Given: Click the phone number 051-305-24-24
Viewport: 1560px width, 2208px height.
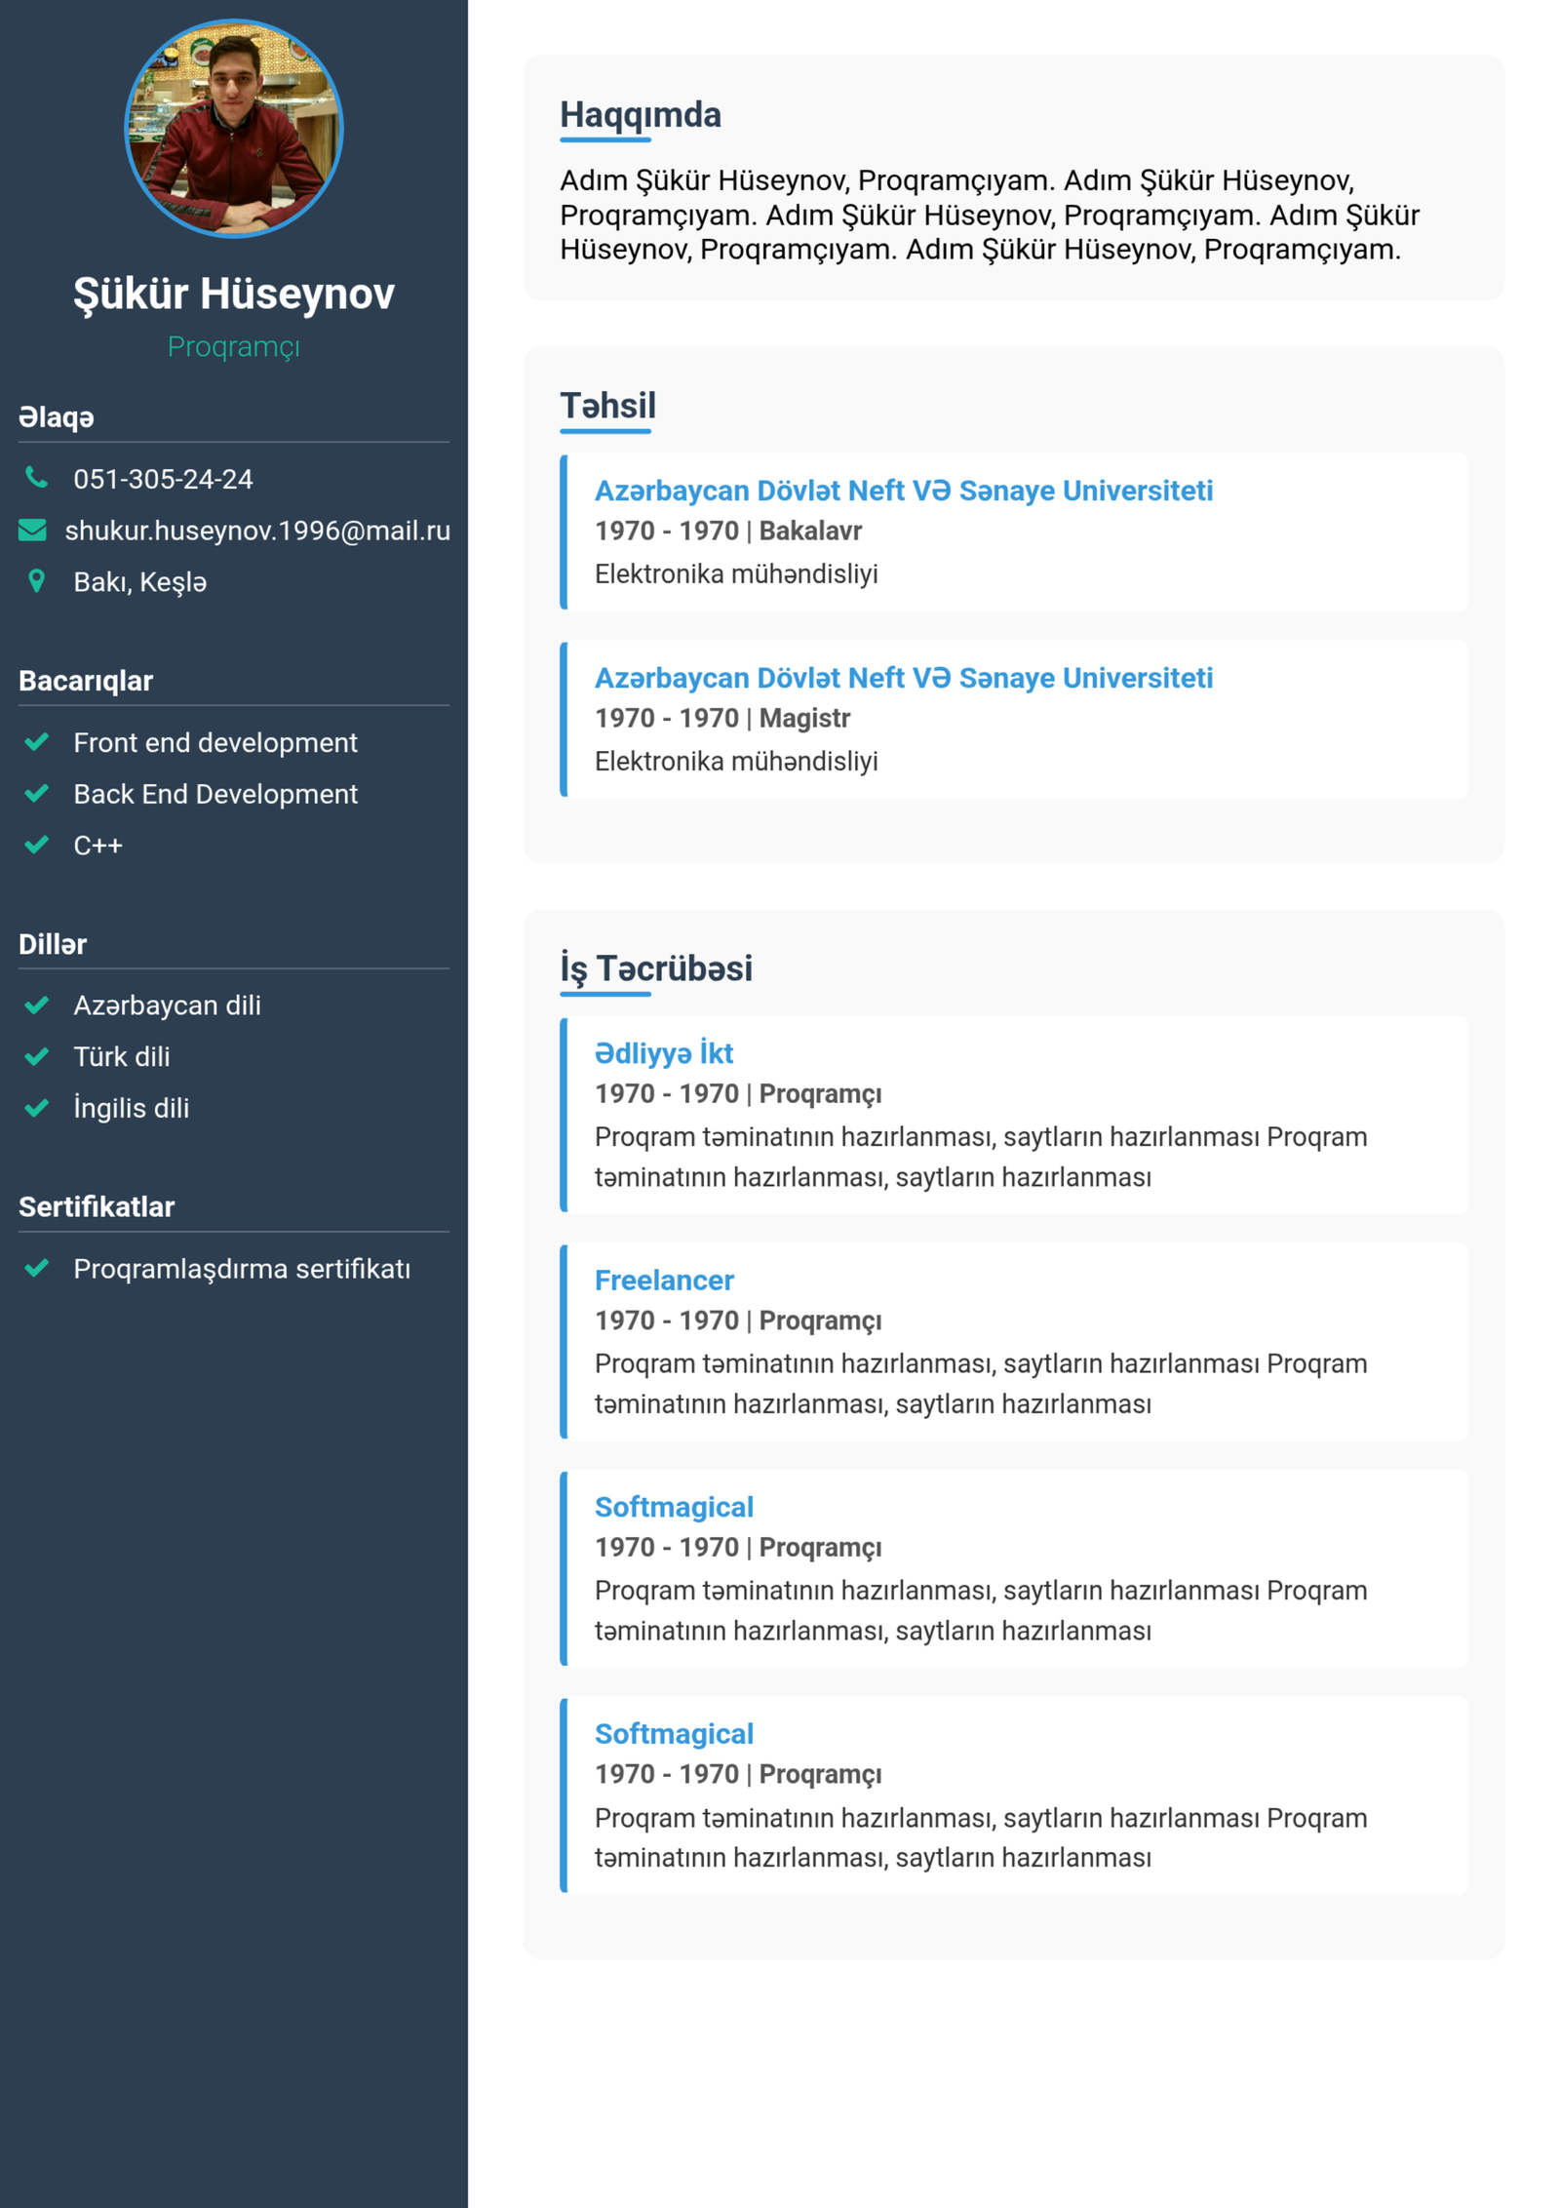Looking at the screenshot, I should [x=163, y=479].
